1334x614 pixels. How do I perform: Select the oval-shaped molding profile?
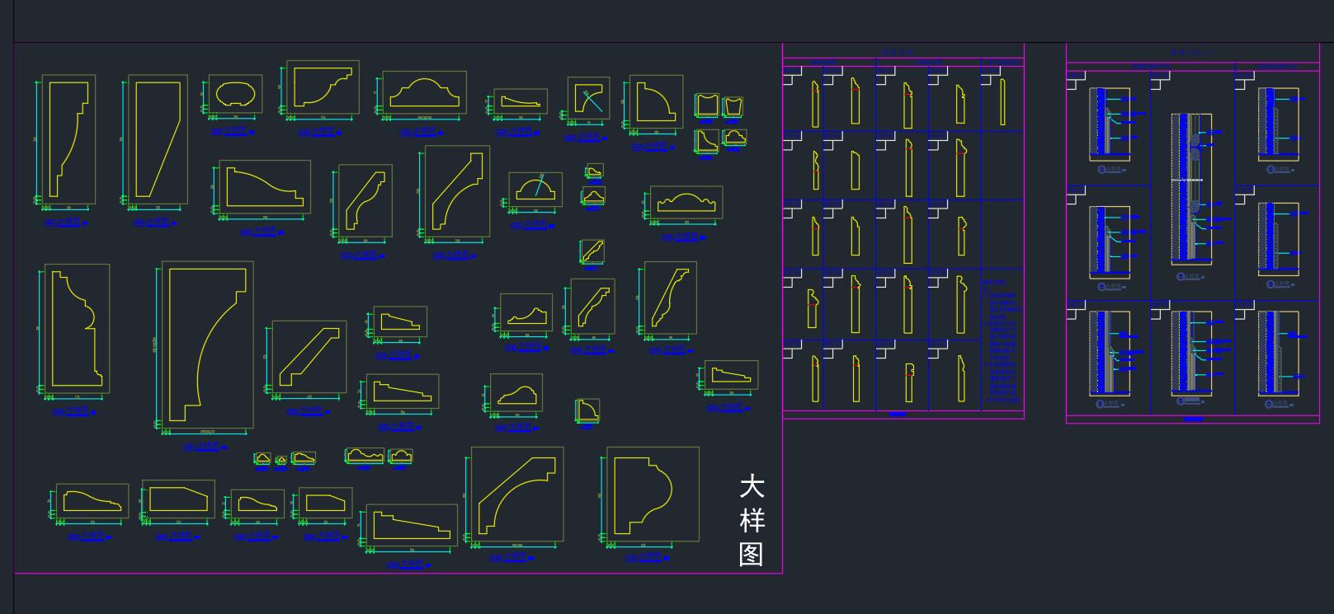coord(235,94)
